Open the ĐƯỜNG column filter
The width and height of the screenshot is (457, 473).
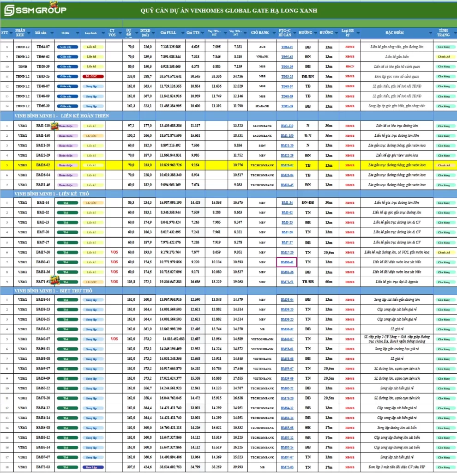336,33
